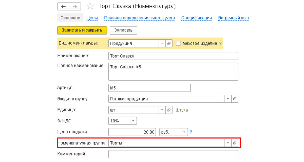Add to favorites with star icon
Screen dimensions: 304x162
point(90,6)
